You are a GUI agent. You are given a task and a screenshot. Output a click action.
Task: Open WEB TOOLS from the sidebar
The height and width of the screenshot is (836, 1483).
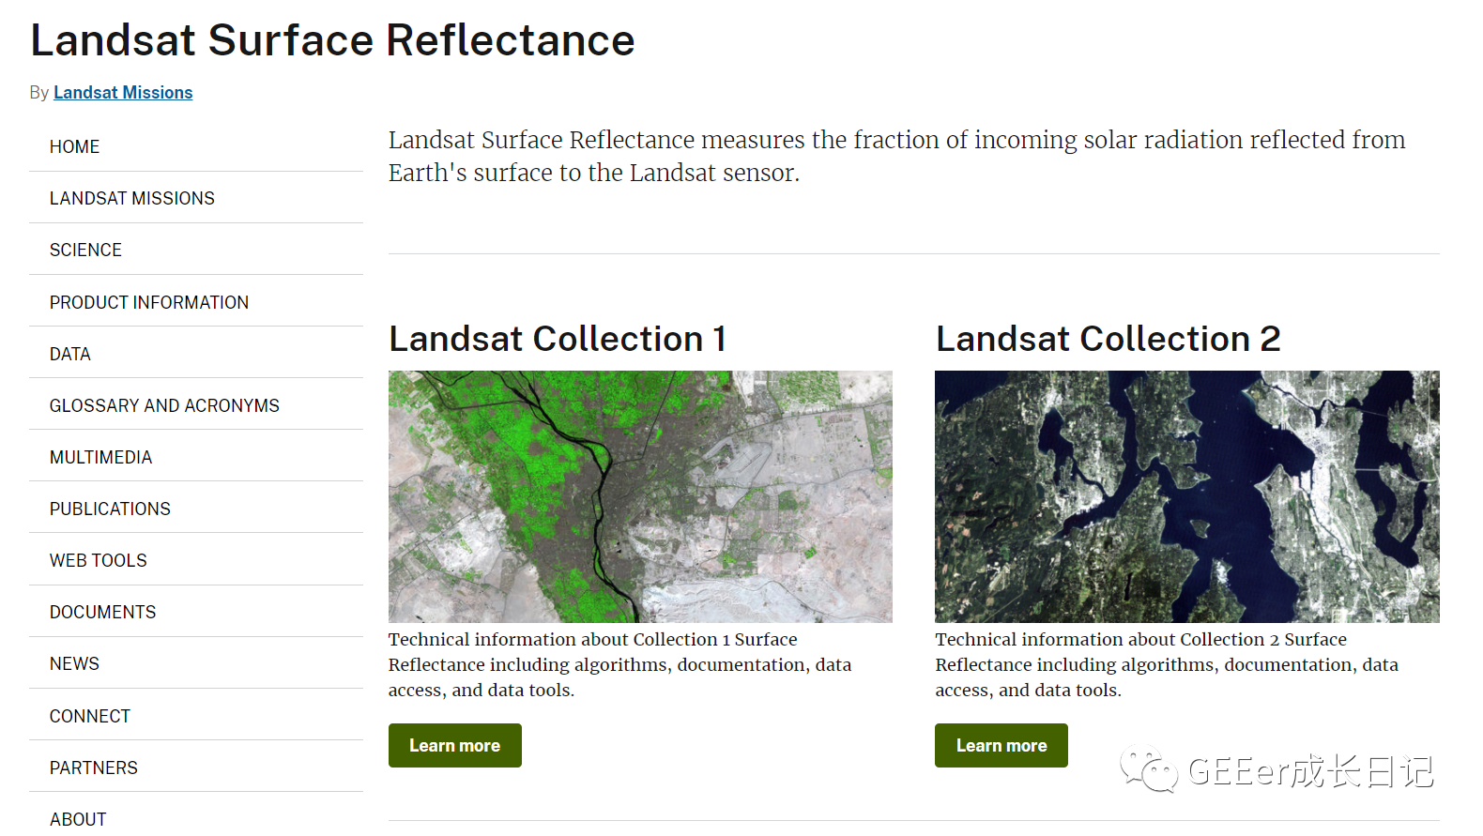[x=98, y=560]
